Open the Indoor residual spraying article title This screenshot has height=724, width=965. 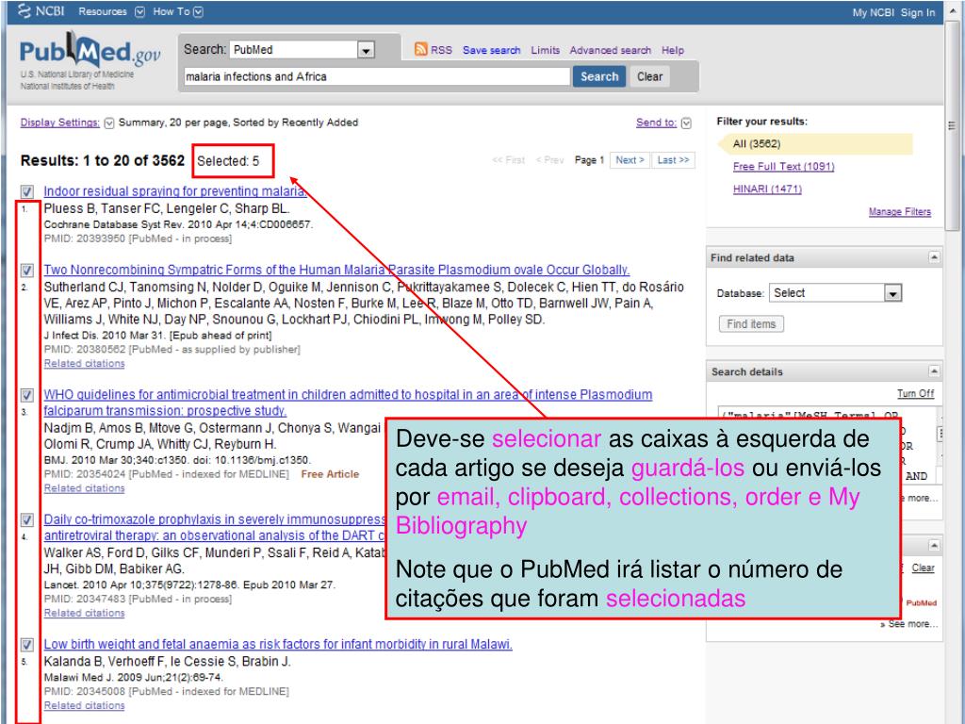(175, 191)
